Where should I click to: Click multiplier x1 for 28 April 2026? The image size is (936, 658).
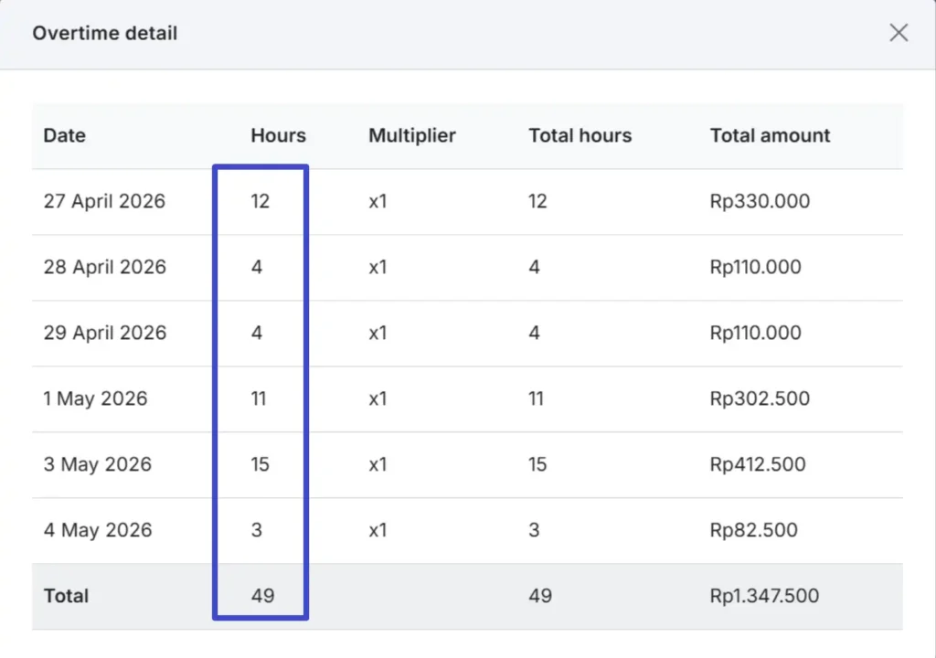click(x=378, y=267)
